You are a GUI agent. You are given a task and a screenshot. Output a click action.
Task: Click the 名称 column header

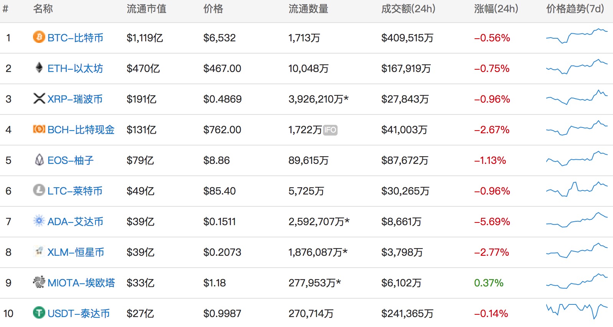pyautogui.click(x=43, y=9)
